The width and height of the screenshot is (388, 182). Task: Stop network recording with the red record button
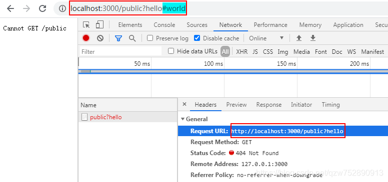(x=86, y=38)
